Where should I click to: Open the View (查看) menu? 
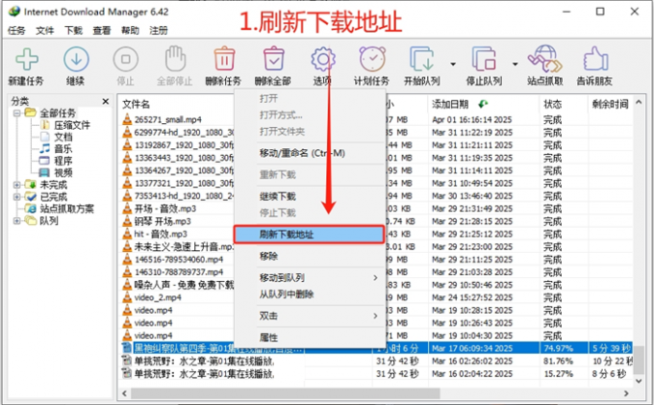tap(102, 31)
